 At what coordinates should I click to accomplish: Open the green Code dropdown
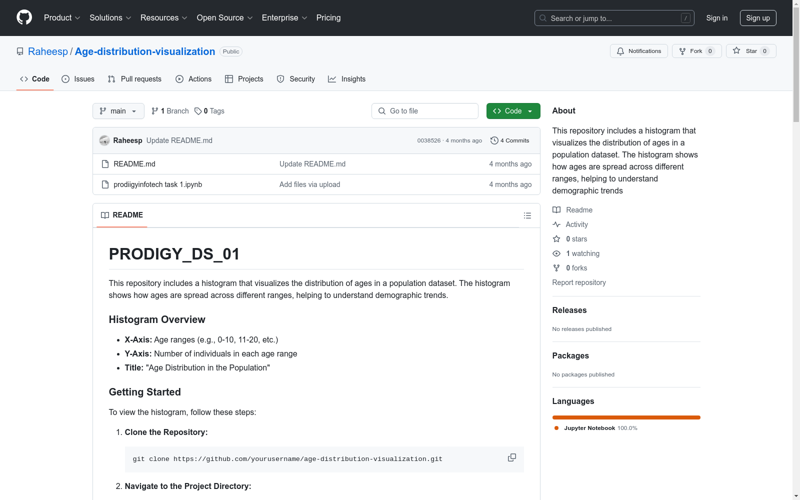coord(513,111)
